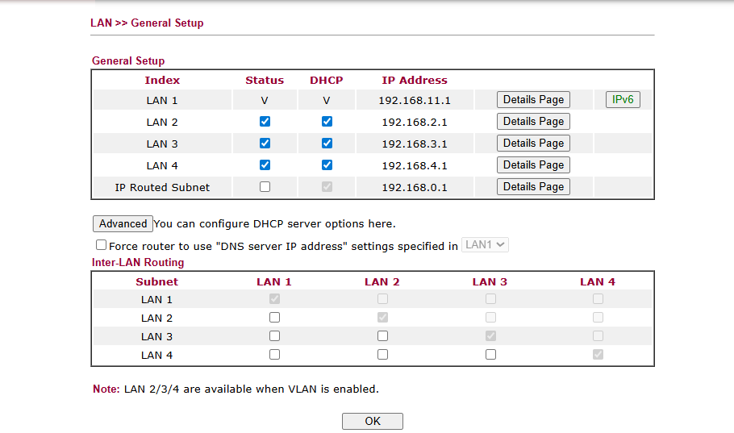Click the disabled IP Routed Subnet DHCP checkbox
Viewport: 734px width, 433px height.
coord(327,187)
